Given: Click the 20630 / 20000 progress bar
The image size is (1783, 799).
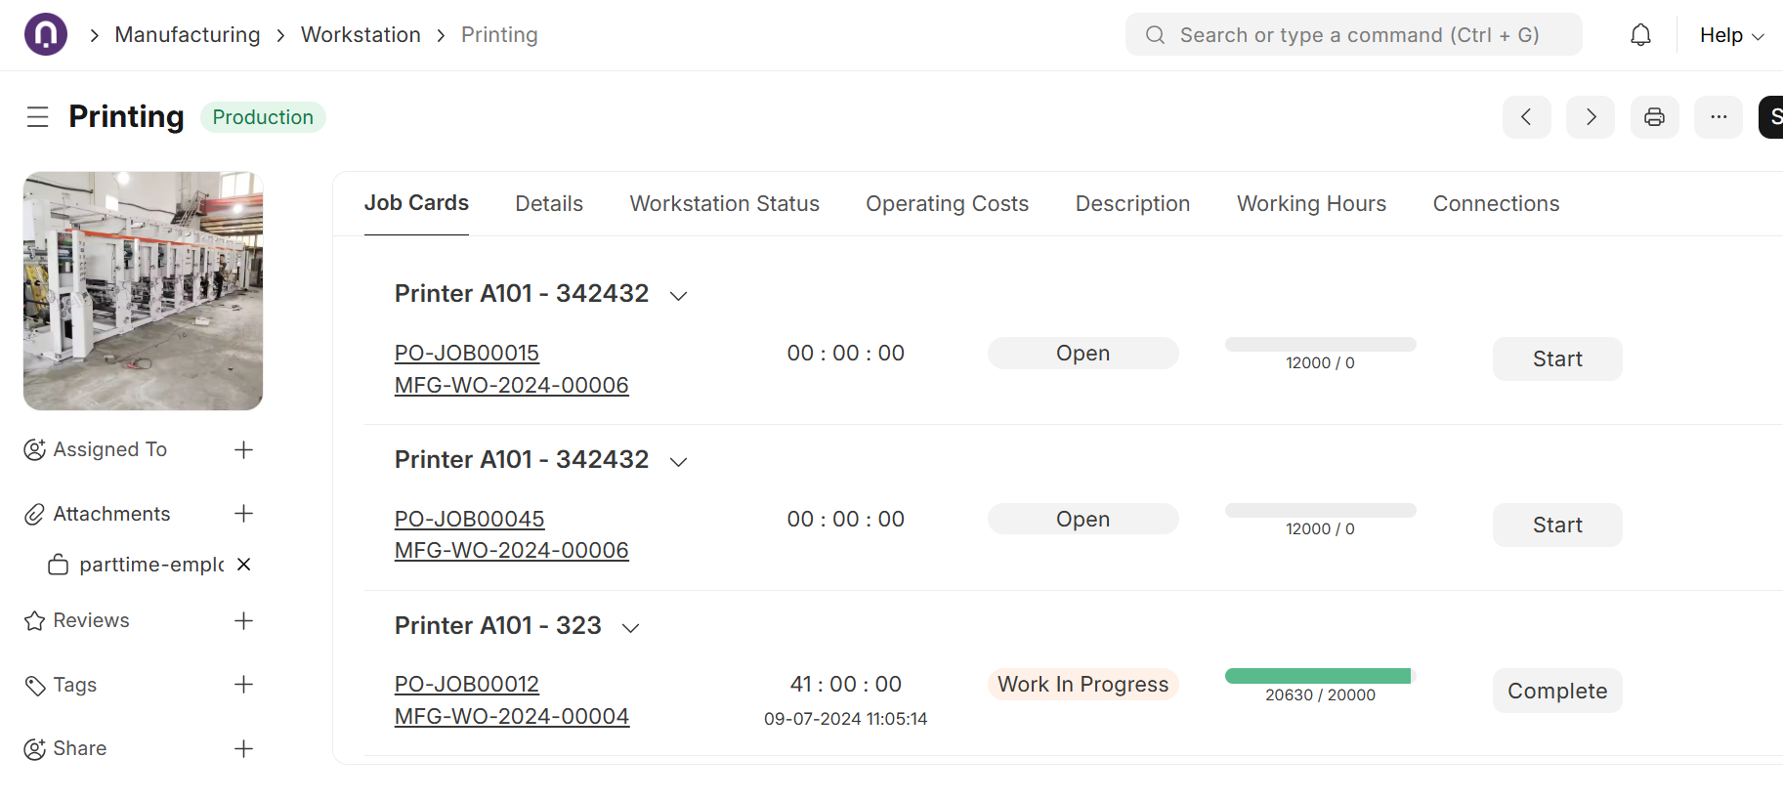Looking at the screenshot, I should (1319, 676).
